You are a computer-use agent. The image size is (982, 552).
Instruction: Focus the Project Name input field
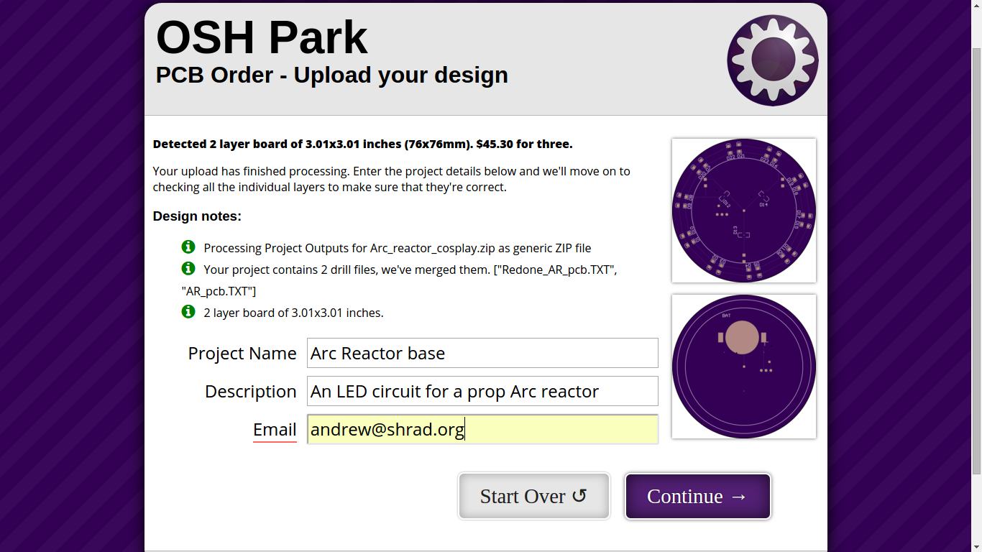pyautogui.click(x=482, y=353)
